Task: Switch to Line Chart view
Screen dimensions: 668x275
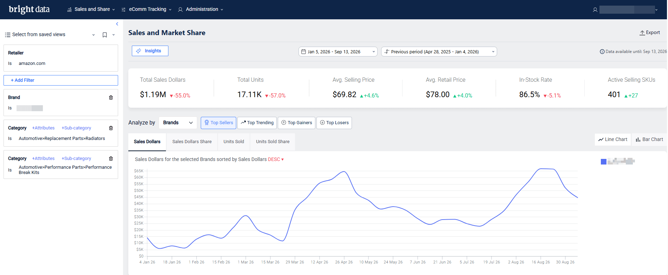Action: pyautogui.click(x=613, y=139)
